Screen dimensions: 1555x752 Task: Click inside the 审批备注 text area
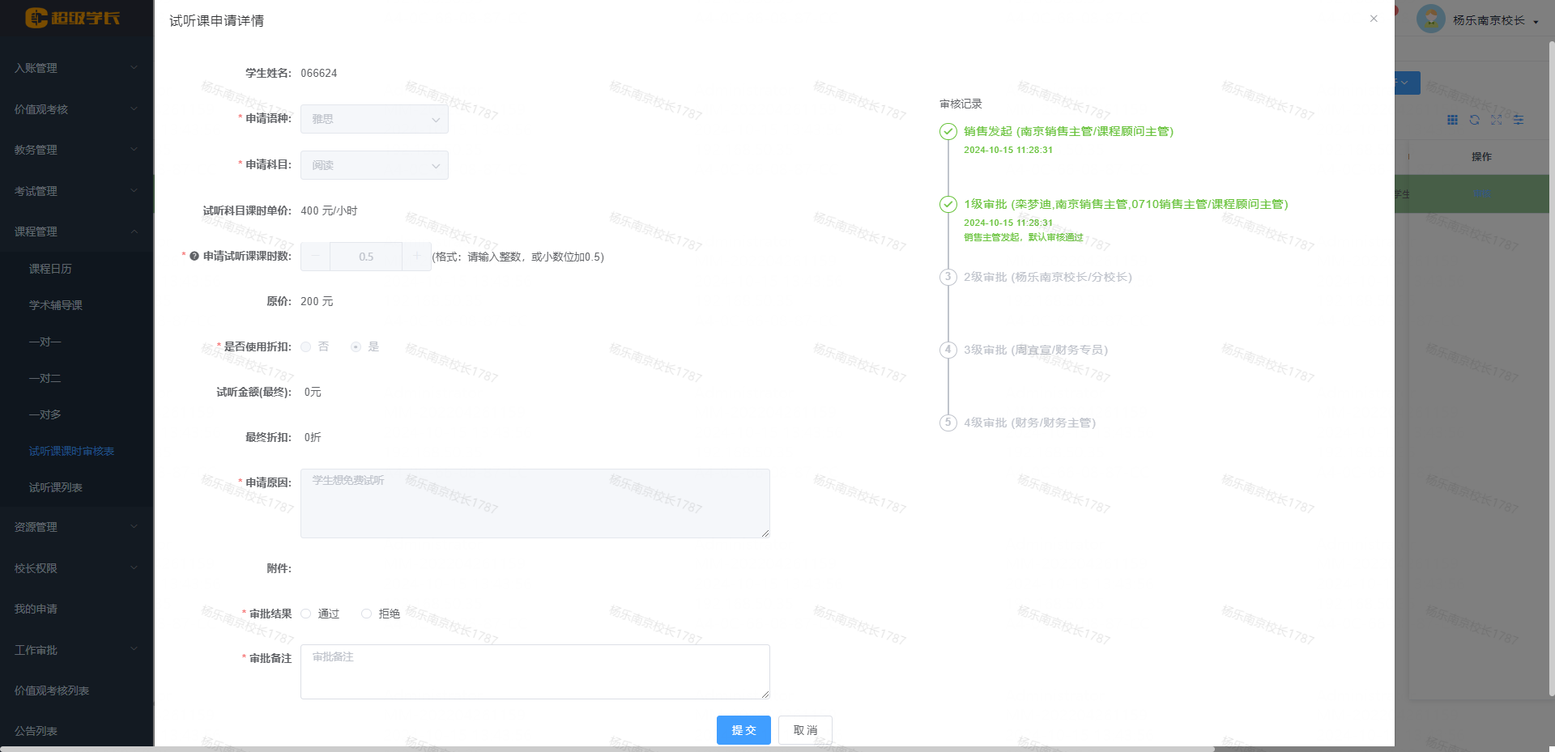[x=534, y=671]
